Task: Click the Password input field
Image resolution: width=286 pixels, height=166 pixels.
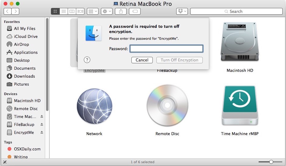Action: click(x=166, y=49)
